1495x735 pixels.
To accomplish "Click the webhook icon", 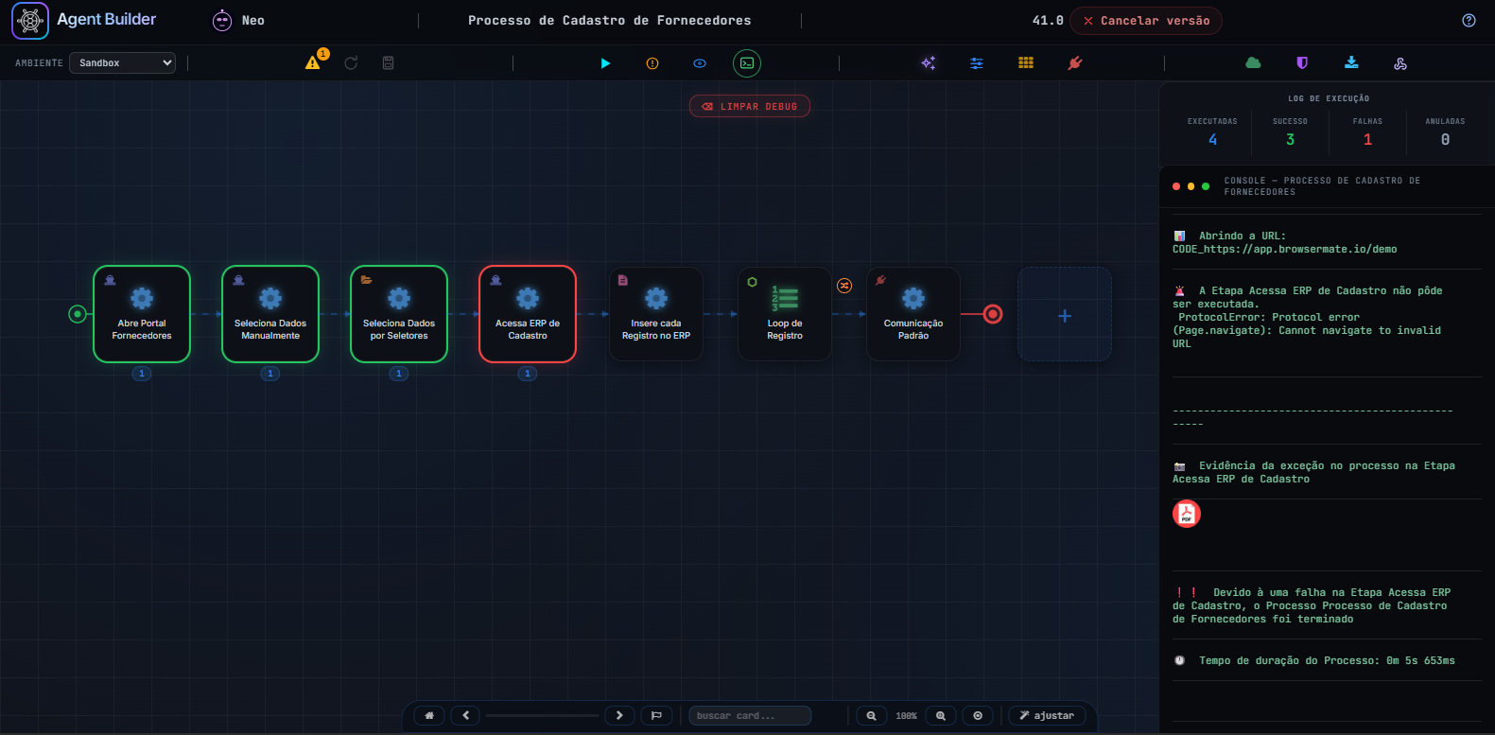I will click(x=1400, y=63).
